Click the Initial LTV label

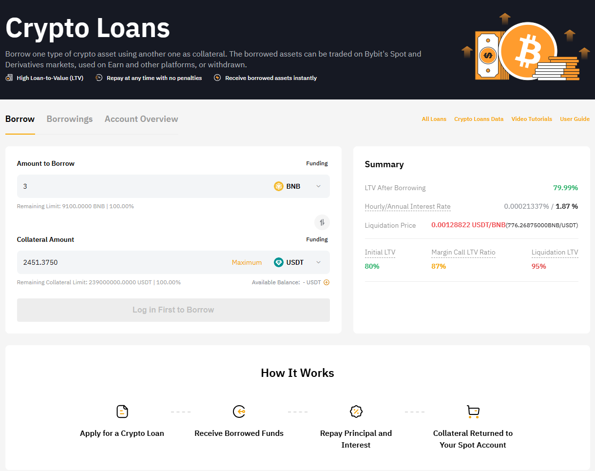point(380,253)
